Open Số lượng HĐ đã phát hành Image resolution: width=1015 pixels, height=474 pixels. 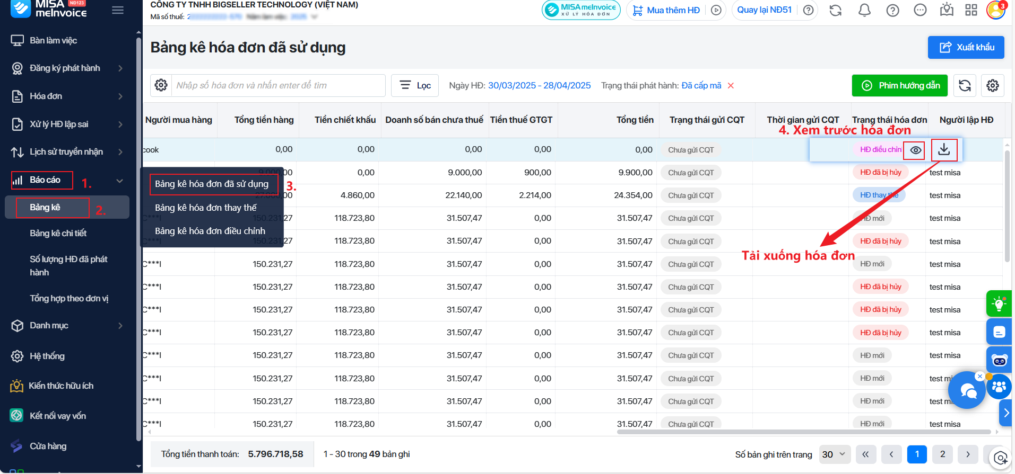coord(68,265)
